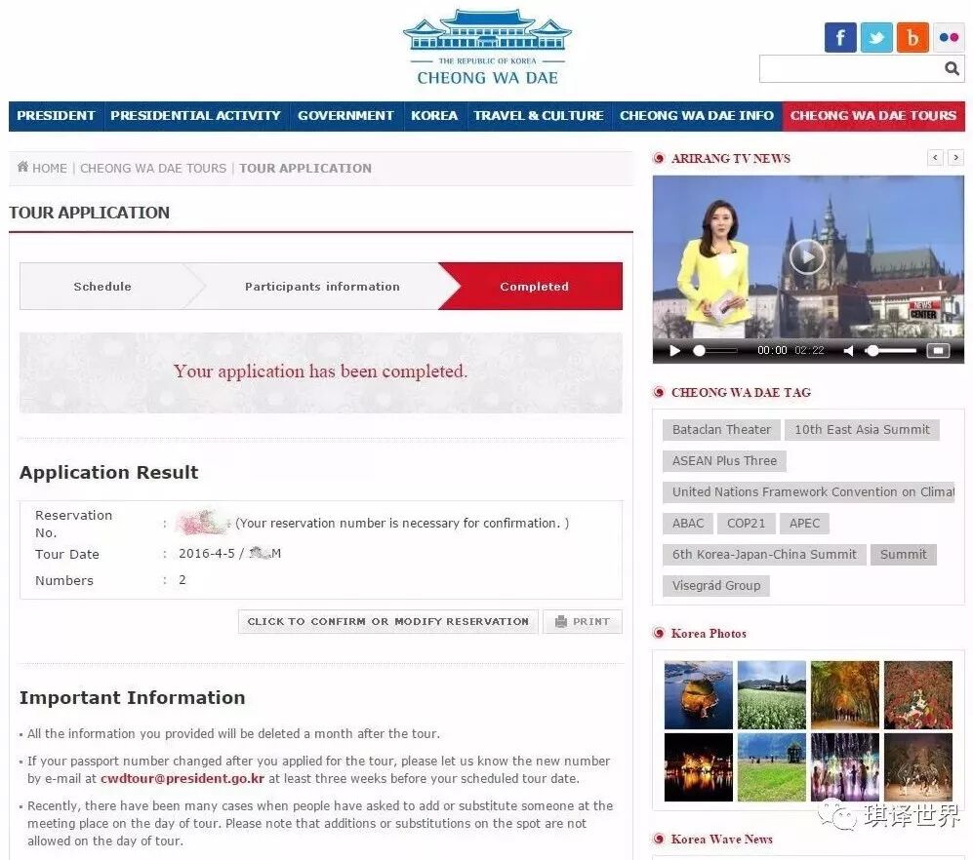This screenshot has width=973, height=860.
Task: Click to confirm or modify reservation
Action: pyautogui.click(x=387, y=621)
